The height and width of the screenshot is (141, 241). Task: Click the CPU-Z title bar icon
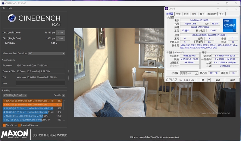coord(167,9)
